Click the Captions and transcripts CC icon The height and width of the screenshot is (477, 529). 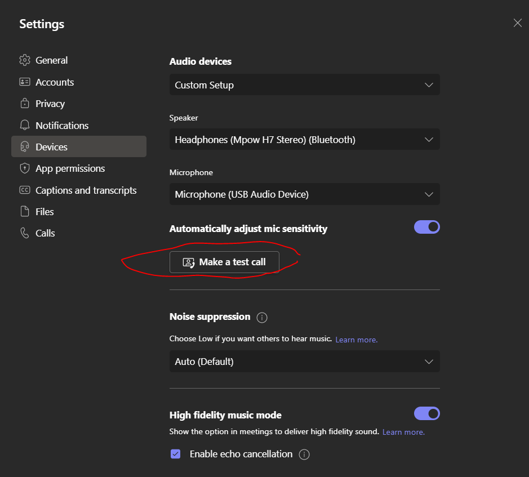coord(24,190)
